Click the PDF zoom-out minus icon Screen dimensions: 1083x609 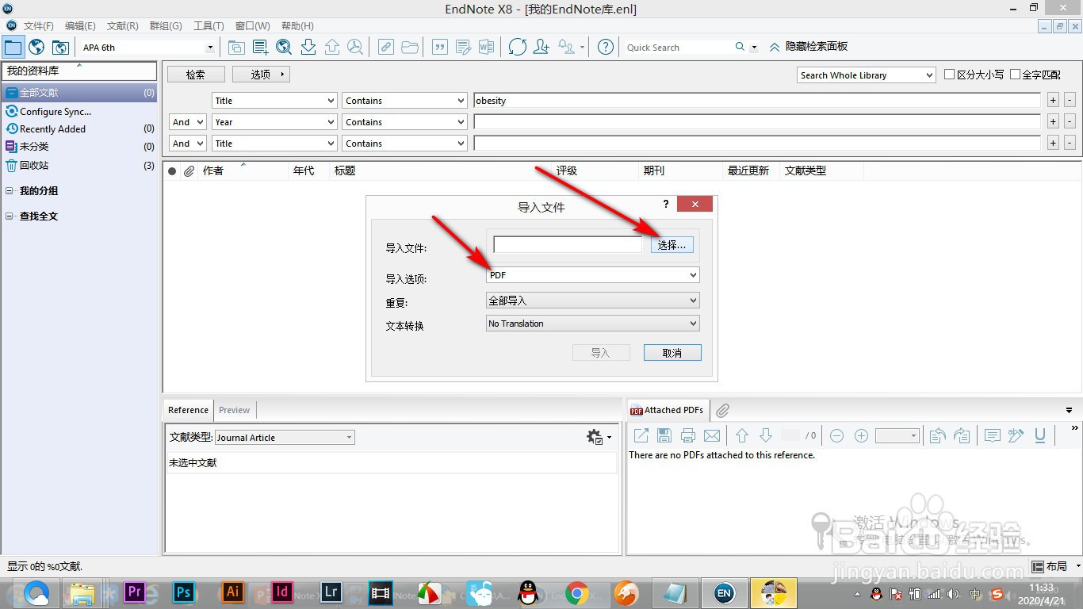(x=836, y=435)
